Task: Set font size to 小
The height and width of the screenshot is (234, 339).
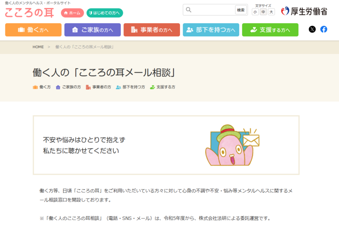Action: 255,12
